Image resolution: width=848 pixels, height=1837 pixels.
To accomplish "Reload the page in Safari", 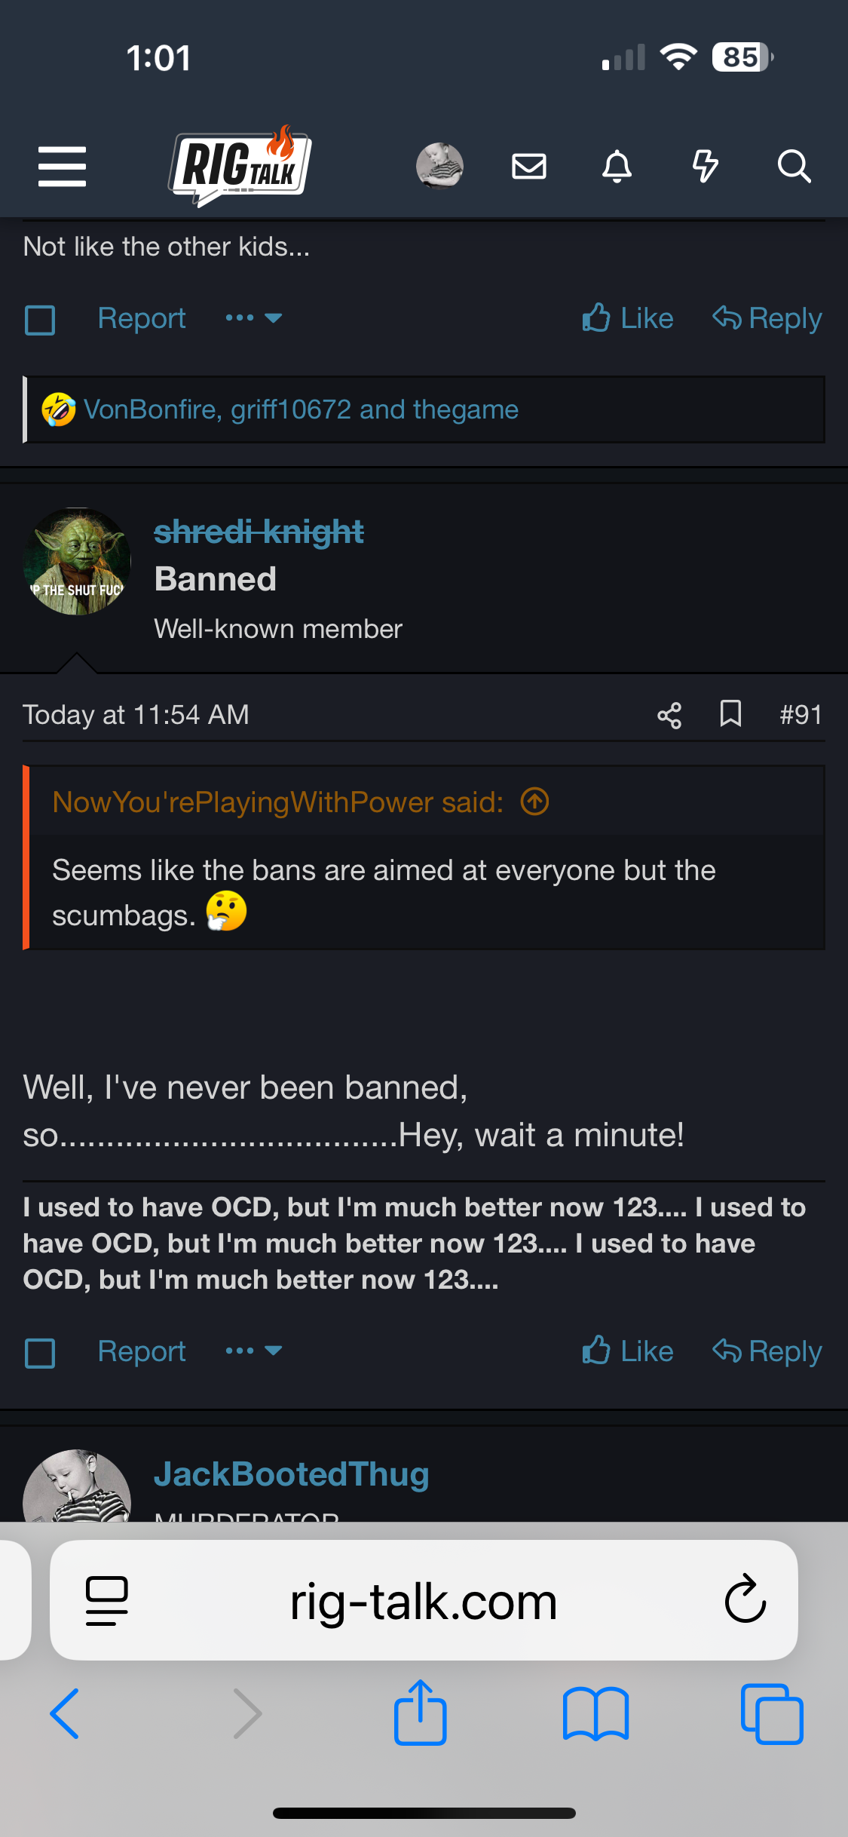I will point(745,1599).
